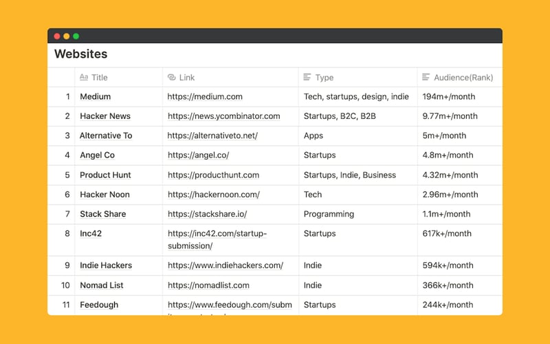The width and height of the screenshot is (550, 344).
Task: Open the https://hackernoon.com/ link
Action: (214, 195)
